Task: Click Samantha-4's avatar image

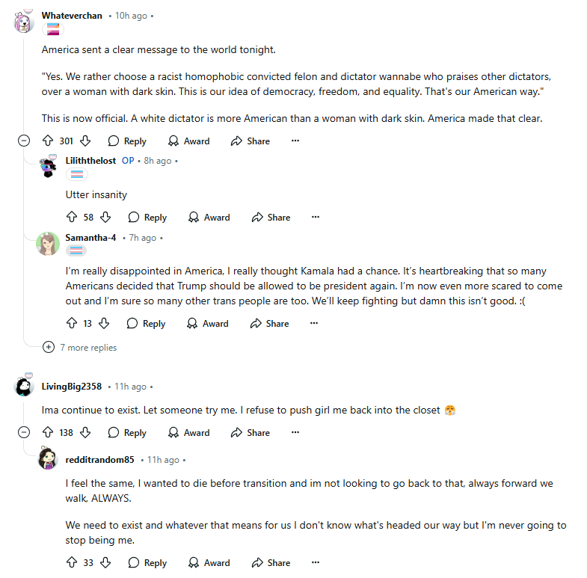Action: 48,245
